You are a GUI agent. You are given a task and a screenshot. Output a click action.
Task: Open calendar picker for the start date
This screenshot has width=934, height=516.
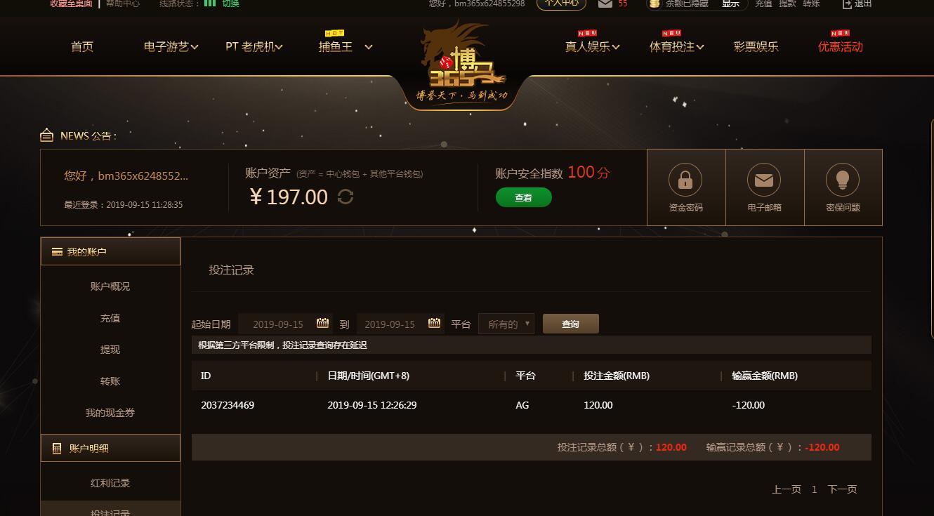(322, 323)
